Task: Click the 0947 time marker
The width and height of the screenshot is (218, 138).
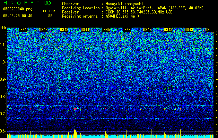Action: pyautogui.click(x=147, y=30)
